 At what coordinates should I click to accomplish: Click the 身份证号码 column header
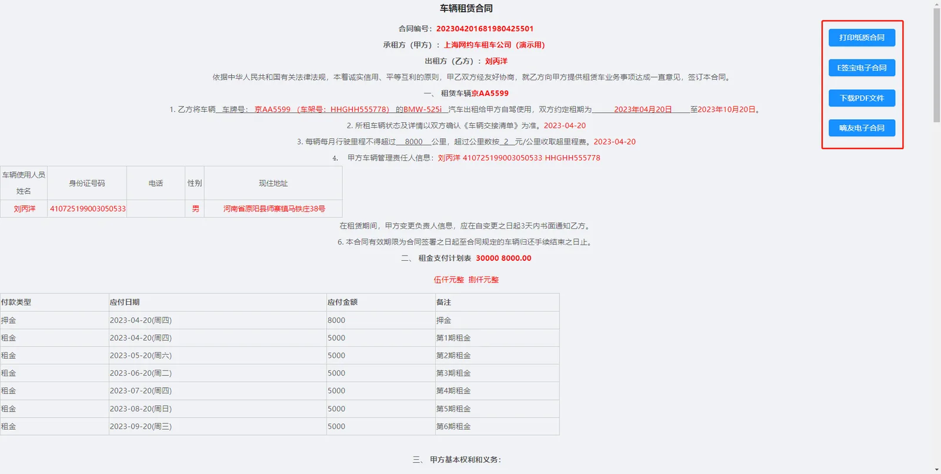[87, 184]
